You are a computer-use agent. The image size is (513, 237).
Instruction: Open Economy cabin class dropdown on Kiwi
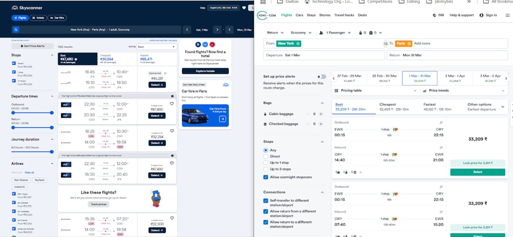coord(301,33)
